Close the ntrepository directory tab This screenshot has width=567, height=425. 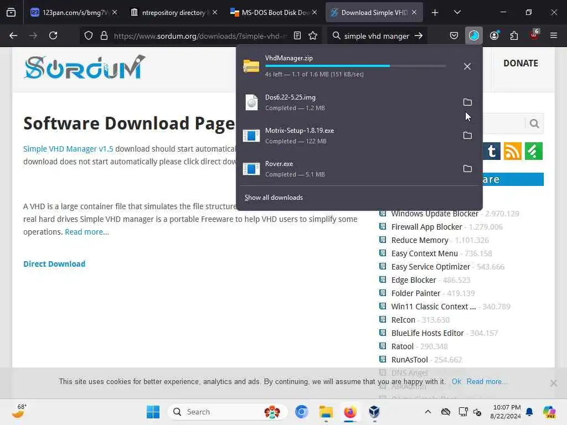(215, 12)
